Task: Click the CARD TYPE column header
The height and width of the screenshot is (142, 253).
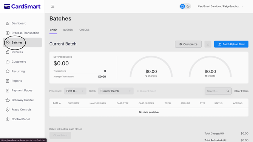Action: (x=122, y=103)
